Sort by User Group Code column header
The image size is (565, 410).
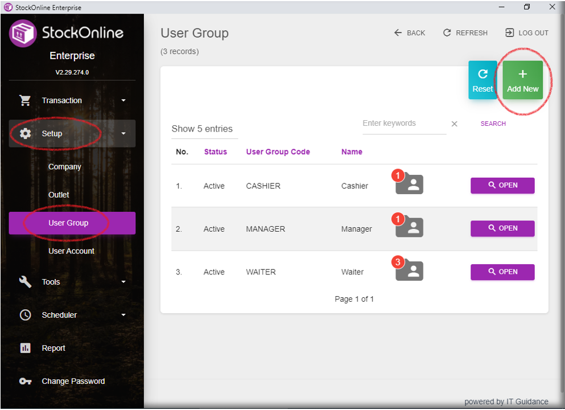tap(278, 151)
